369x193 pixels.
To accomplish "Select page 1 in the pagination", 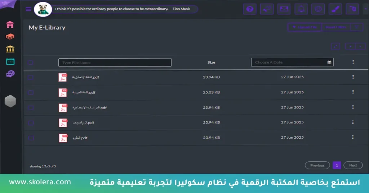I will [x=337, y=165].
